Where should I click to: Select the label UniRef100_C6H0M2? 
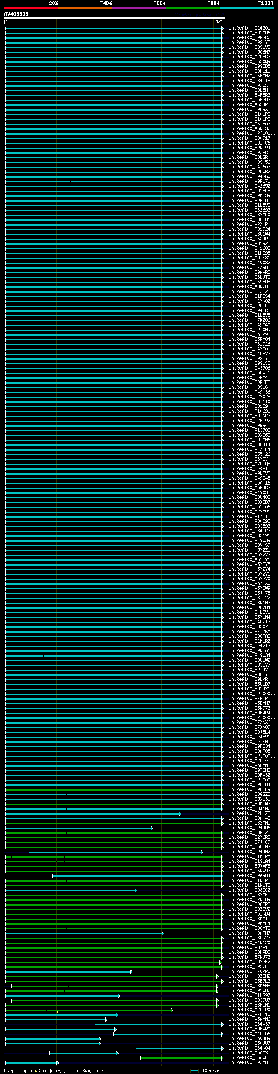[x=249, y=76]
